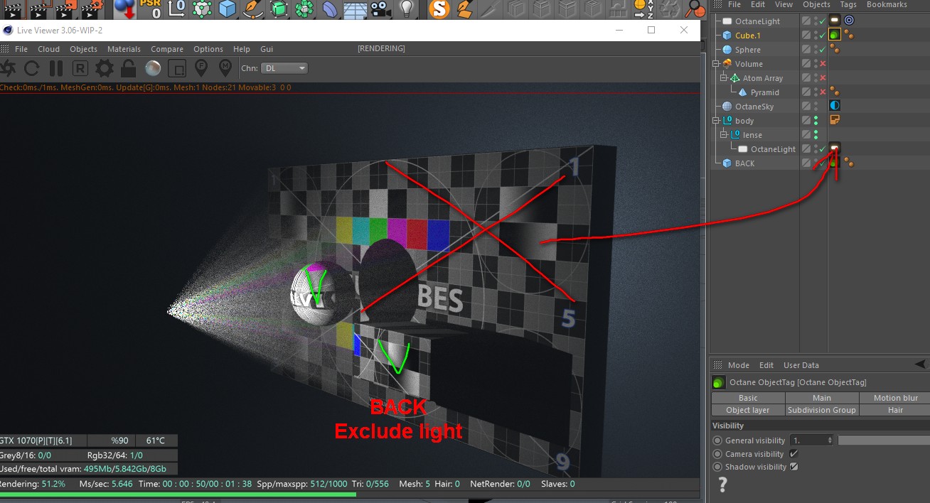Open Octane settings gear icon

[x=105, y=68]
